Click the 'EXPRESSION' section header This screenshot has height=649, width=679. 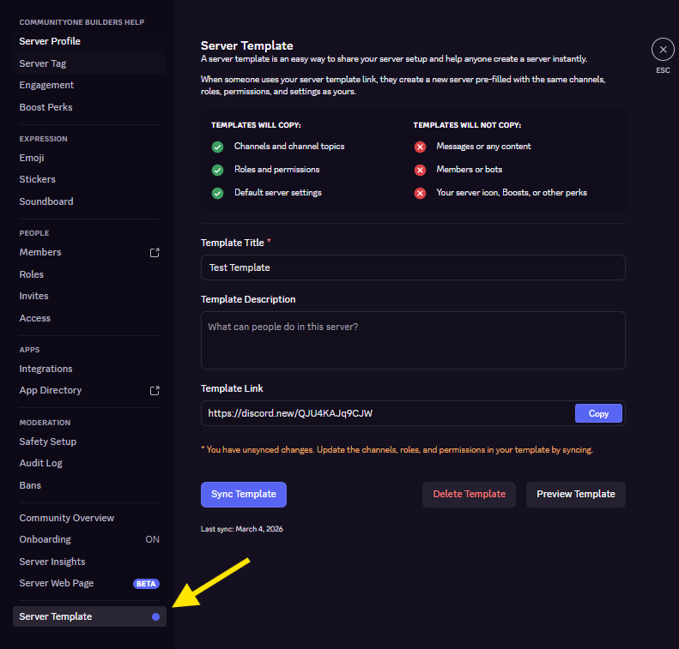point(43,139)
